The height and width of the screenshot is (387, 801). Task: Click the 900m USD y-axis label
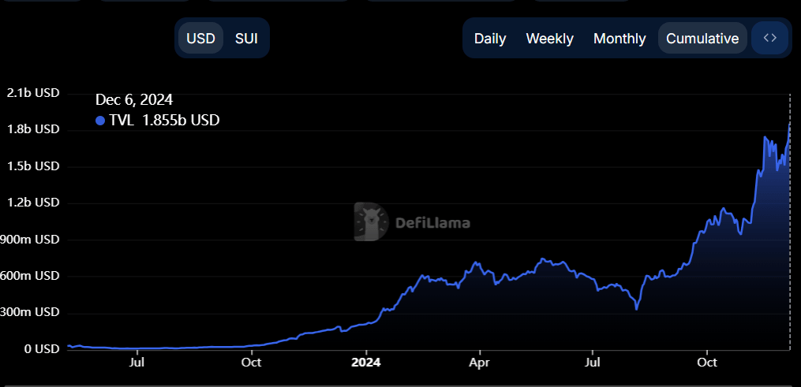pos(32,239)
